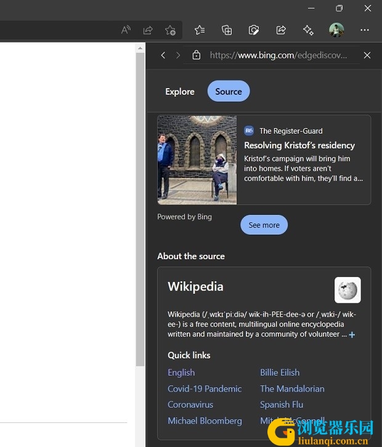Open Settings and more ellipsis menu

365,30
